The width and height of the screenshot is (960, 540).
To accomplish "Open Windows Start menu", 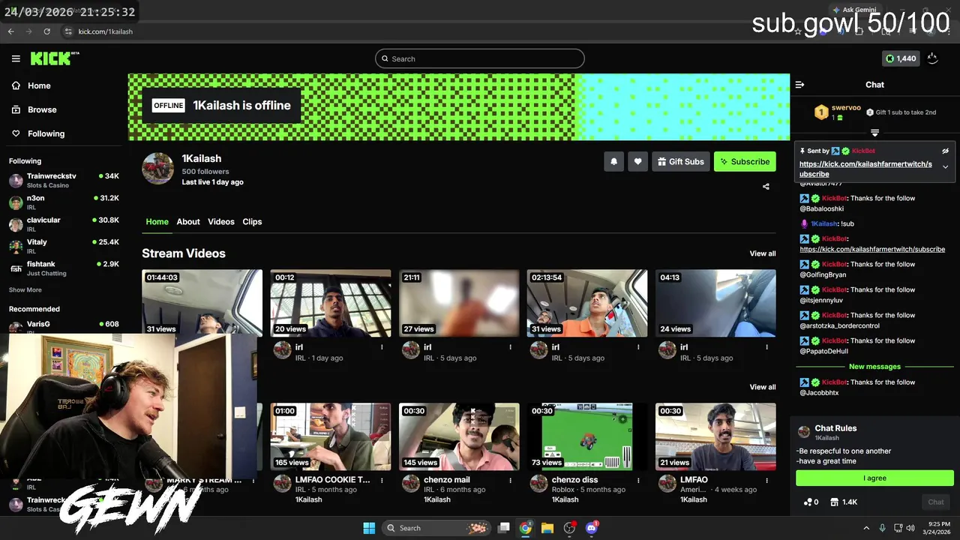I will pyautogui.click(x=369, y=528).
